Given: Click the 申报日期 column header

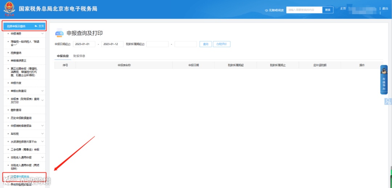Looking at the screenshot, I should tap(194, 65).
